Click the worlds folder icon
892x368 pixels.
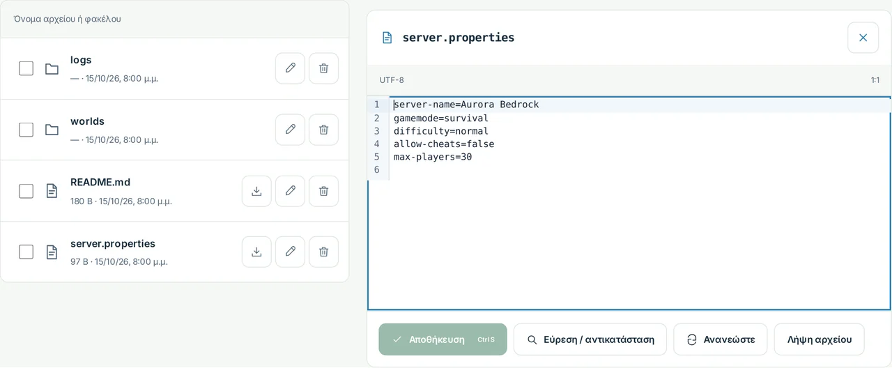(52, 130)
